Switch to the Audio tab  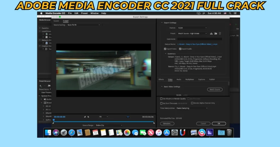point(179,80)
